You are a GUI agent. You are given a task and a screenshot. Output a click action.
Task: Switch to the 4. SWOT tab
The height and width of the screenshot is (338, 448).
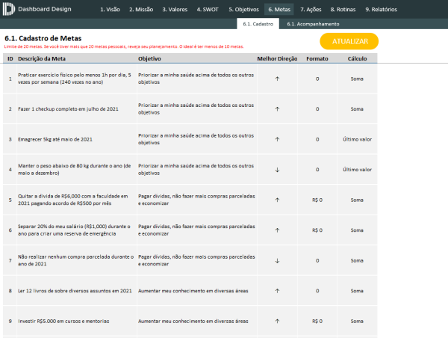tap(208, 10)
